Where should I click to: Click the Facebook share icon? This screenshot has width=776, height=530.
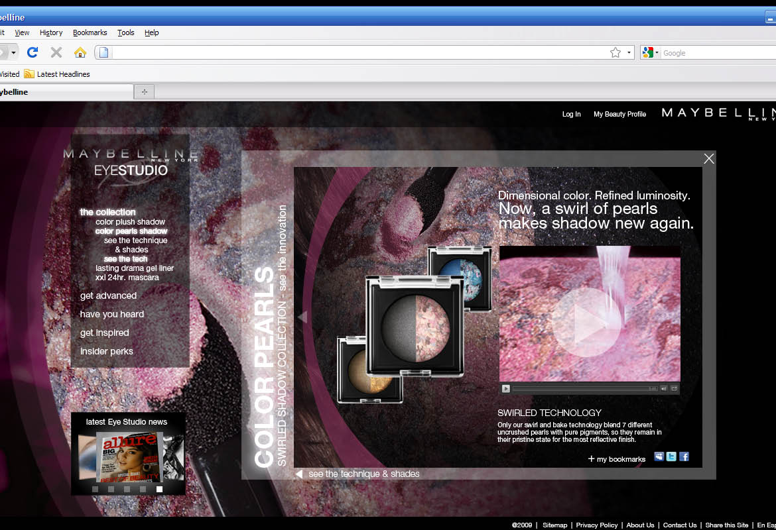684,456
